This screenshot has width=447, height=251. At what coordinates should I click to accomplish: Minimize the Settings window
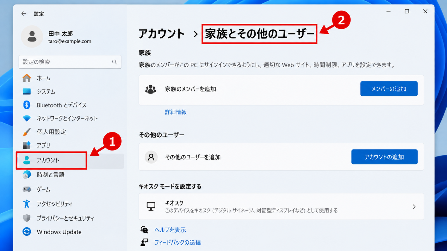(388, 11)
